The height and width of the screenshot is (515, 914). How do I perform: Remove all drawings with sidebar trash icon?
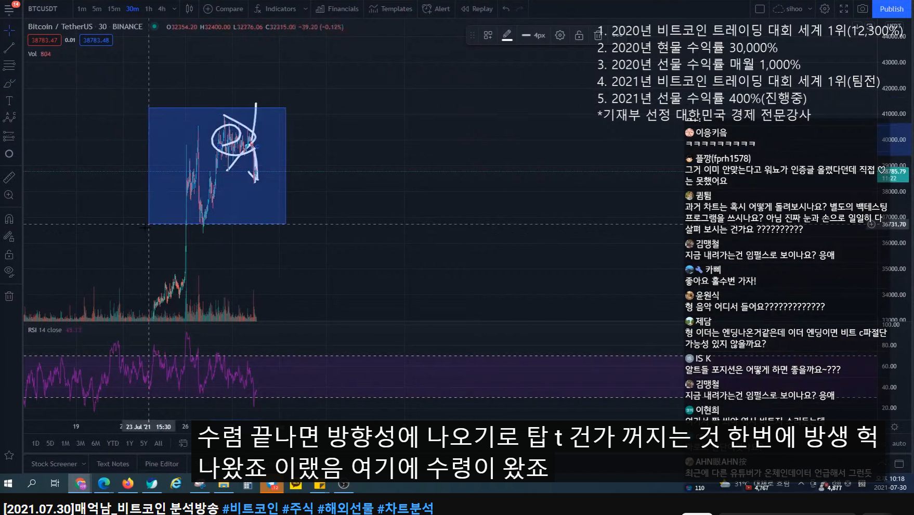[x=9, y=297]
